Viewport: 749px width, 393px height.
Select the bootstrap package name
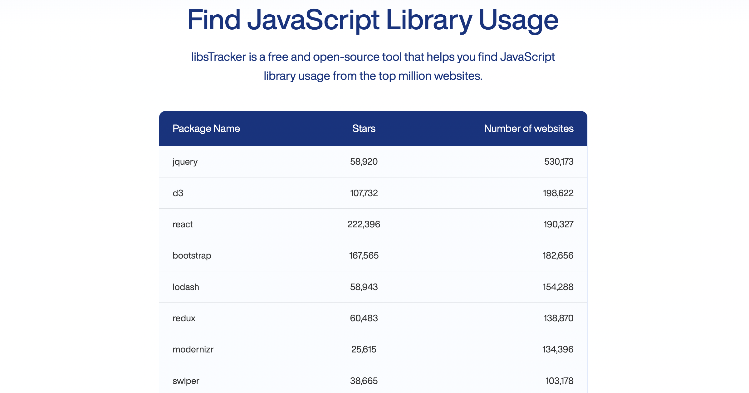tap(192, 255)
